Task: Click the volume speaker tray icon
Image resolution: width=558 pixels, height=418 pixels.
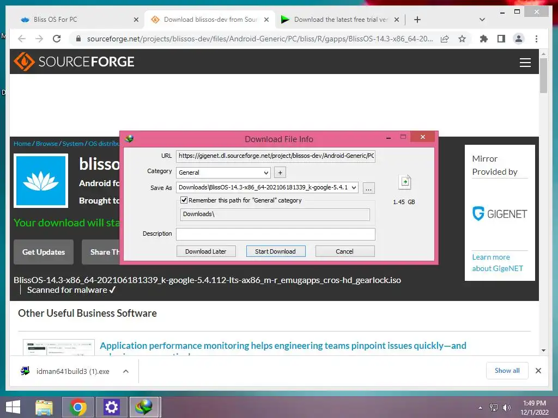Action: click(507, 407)
